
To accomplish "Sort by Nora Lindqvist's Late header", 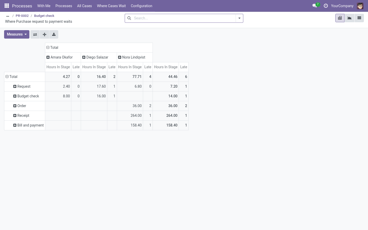I will tap(148, 67).
